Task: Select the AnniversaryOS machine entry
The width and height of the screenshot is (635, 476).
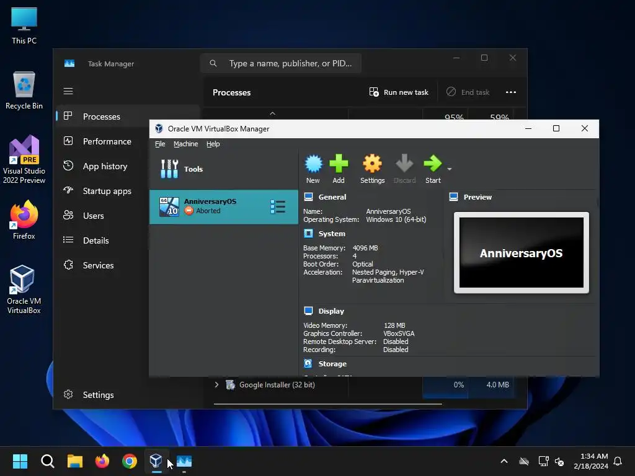Action: point(223,207)
